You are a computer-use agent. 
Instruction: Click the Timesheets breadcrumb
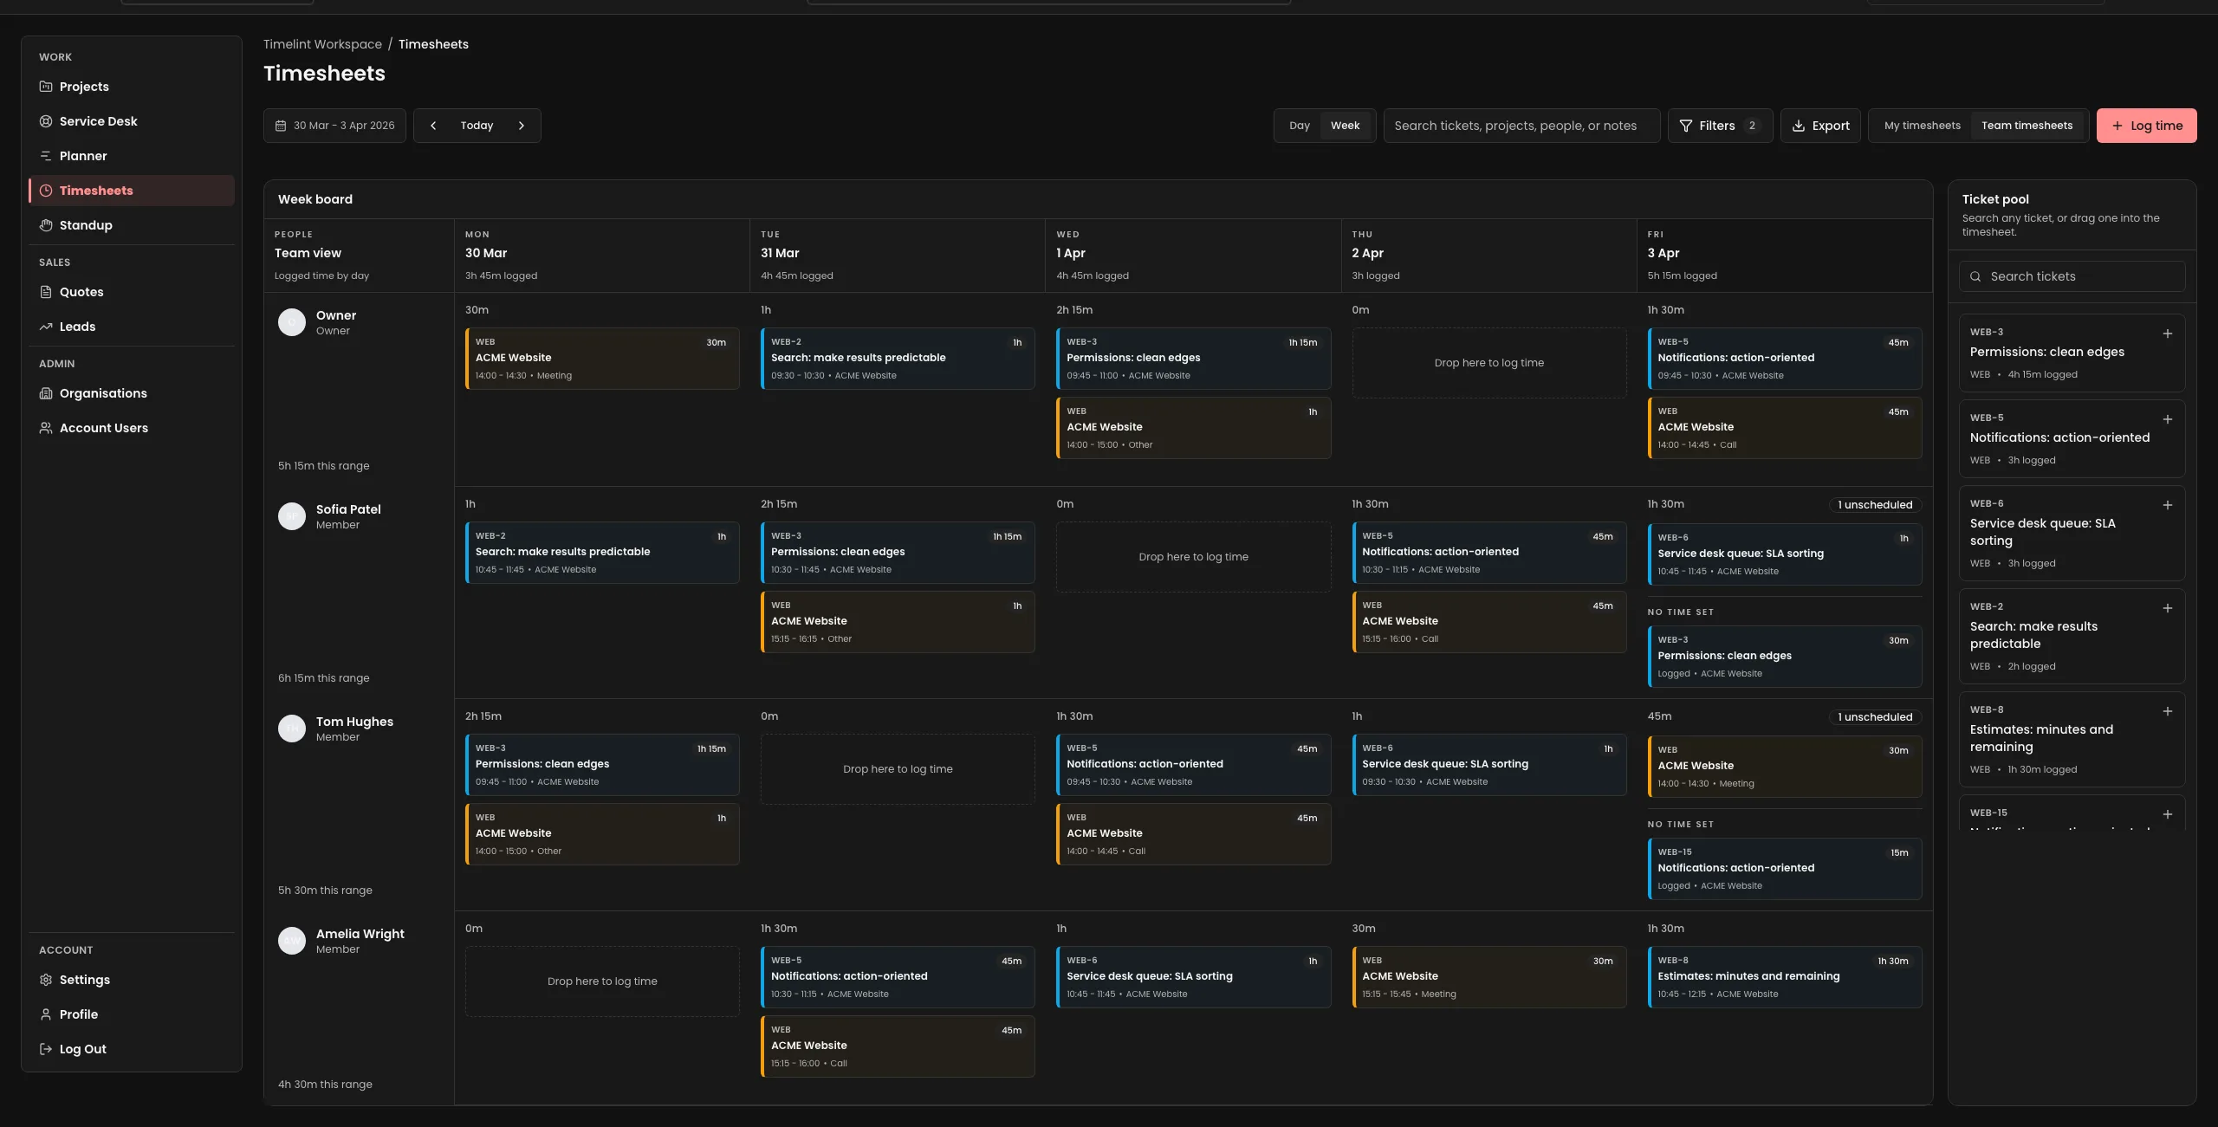(433, 44)
